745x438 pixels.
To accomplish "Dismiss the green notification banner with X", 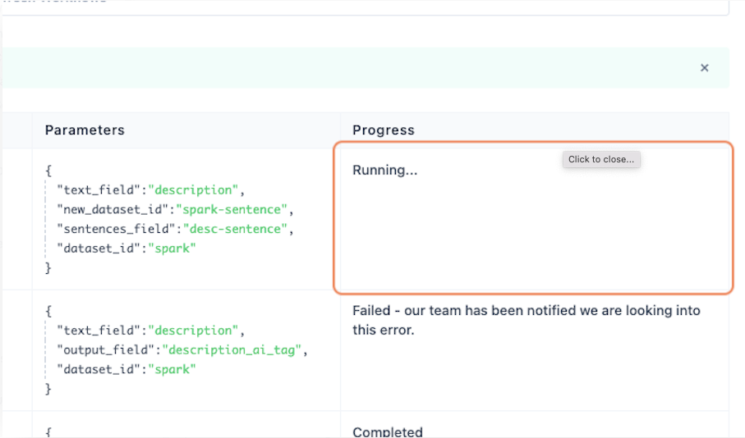I will tap(704, 68).
